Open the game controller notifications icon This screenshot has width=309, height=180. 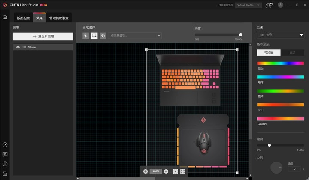[x=269, y=5]
